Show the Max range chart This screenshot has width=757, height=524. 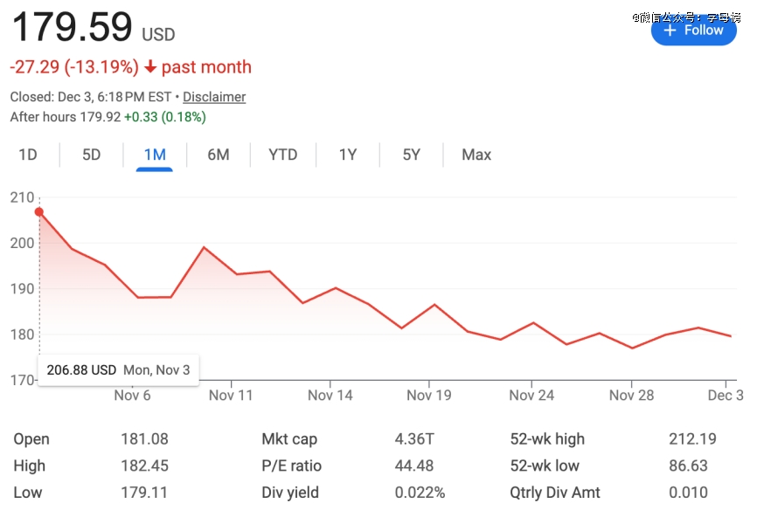476,155
